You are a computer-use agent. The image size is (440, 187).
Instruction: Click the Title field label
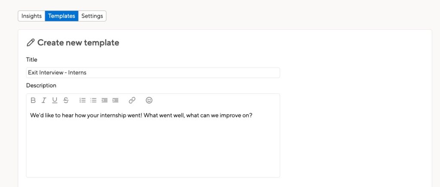pyautogui.click(x=32, y=59)
